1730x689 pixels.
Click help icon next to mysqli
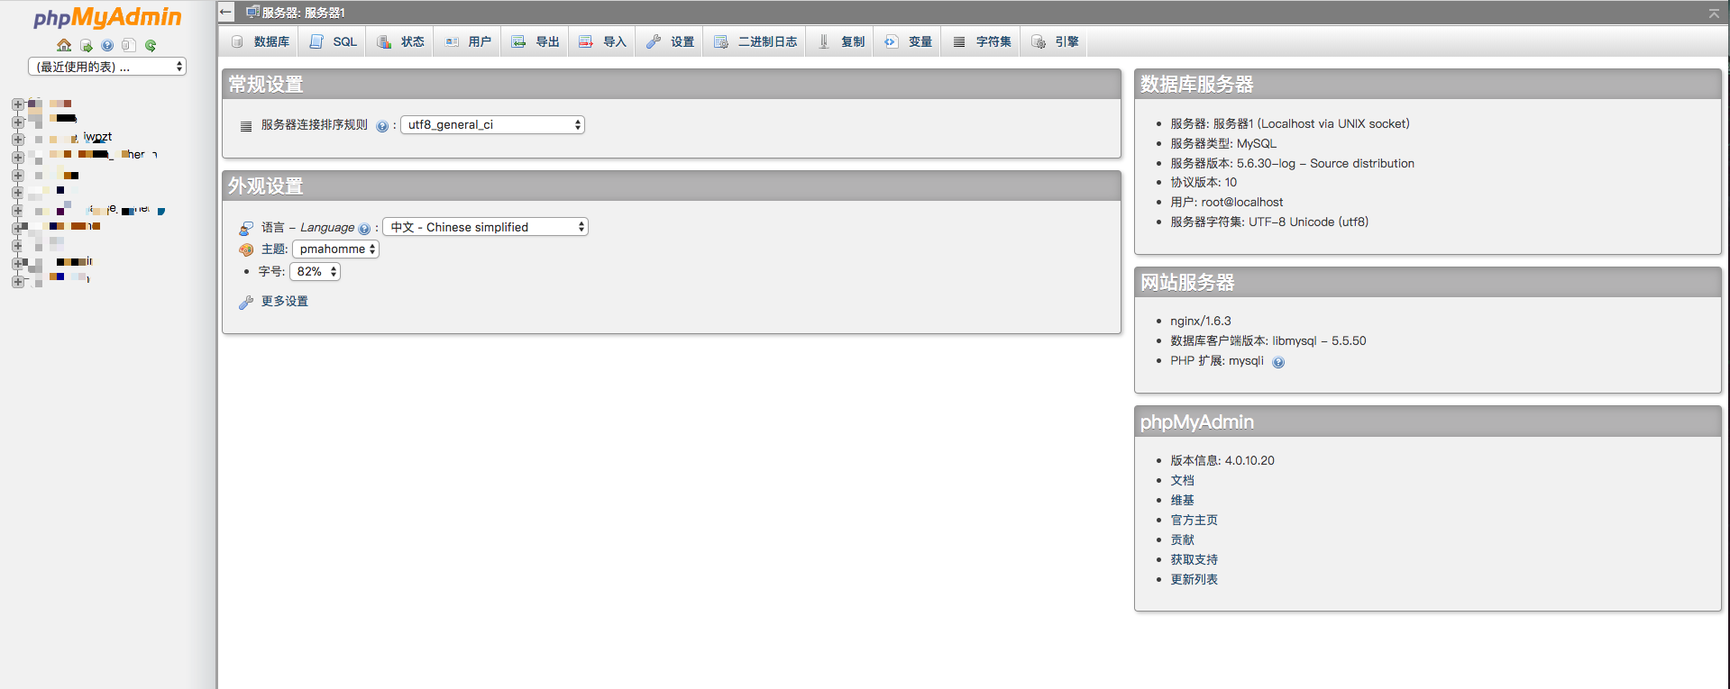coord(1278,362)
